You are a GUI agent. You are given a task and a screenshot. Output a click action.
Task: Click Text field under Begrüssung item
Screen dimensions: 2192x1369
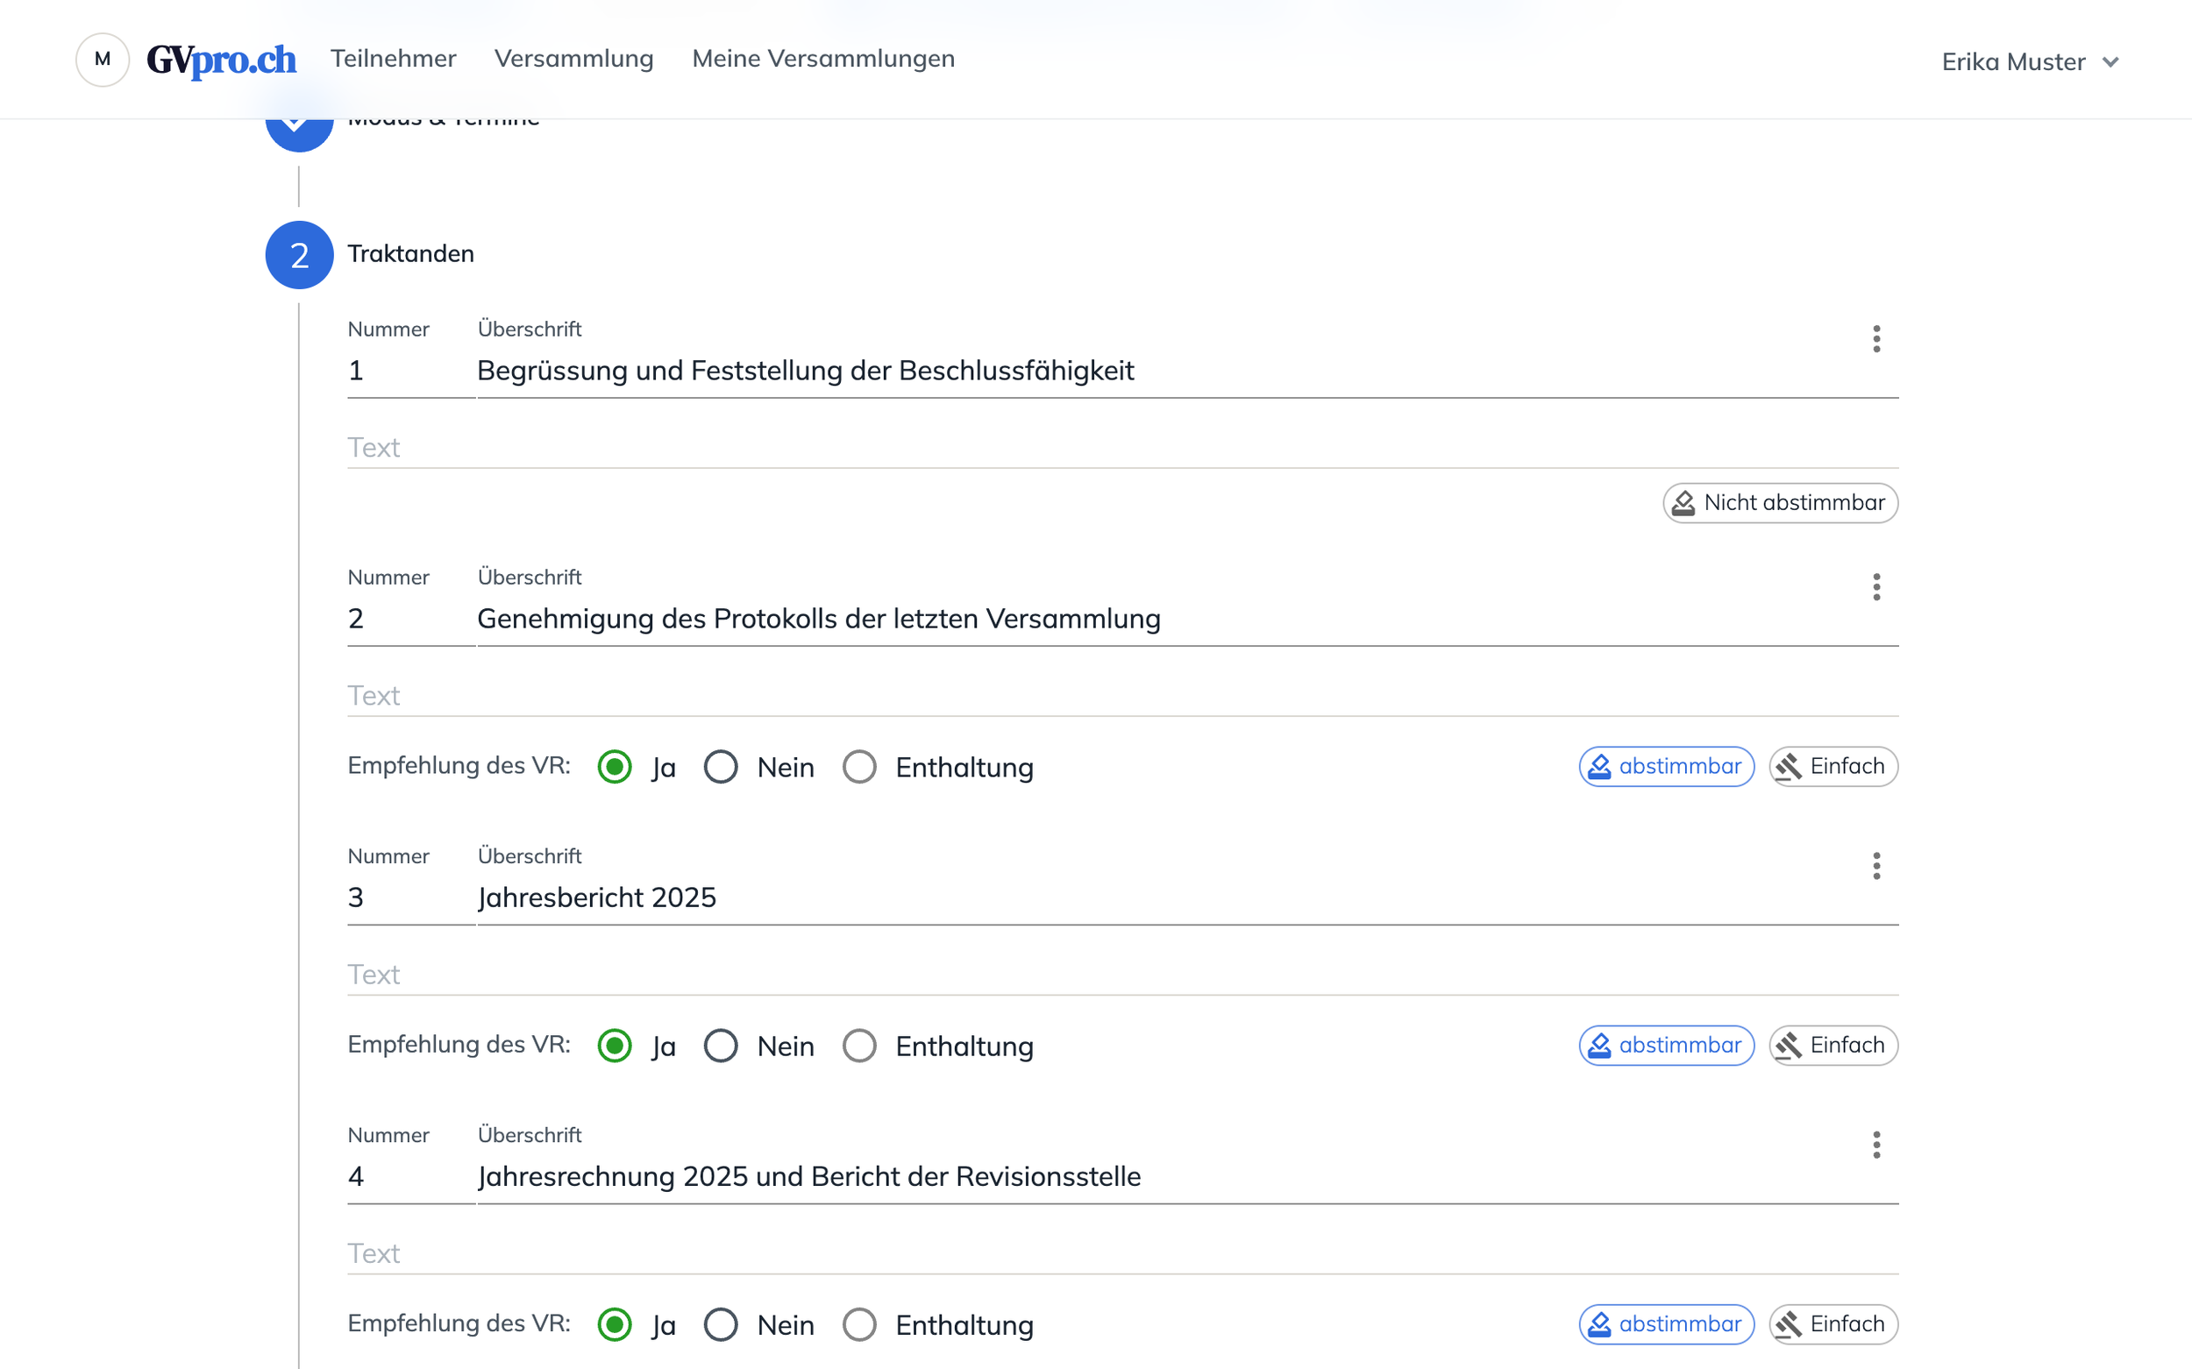1122,447
